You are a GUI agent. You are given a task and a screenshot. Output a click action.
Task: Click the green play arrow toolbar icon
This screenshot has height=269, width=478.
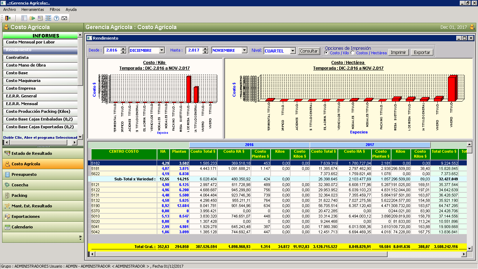coord(32,18)
